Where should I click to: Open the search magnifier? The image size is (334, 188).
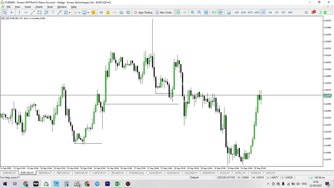pyautogui.click(x=306, y=13)
